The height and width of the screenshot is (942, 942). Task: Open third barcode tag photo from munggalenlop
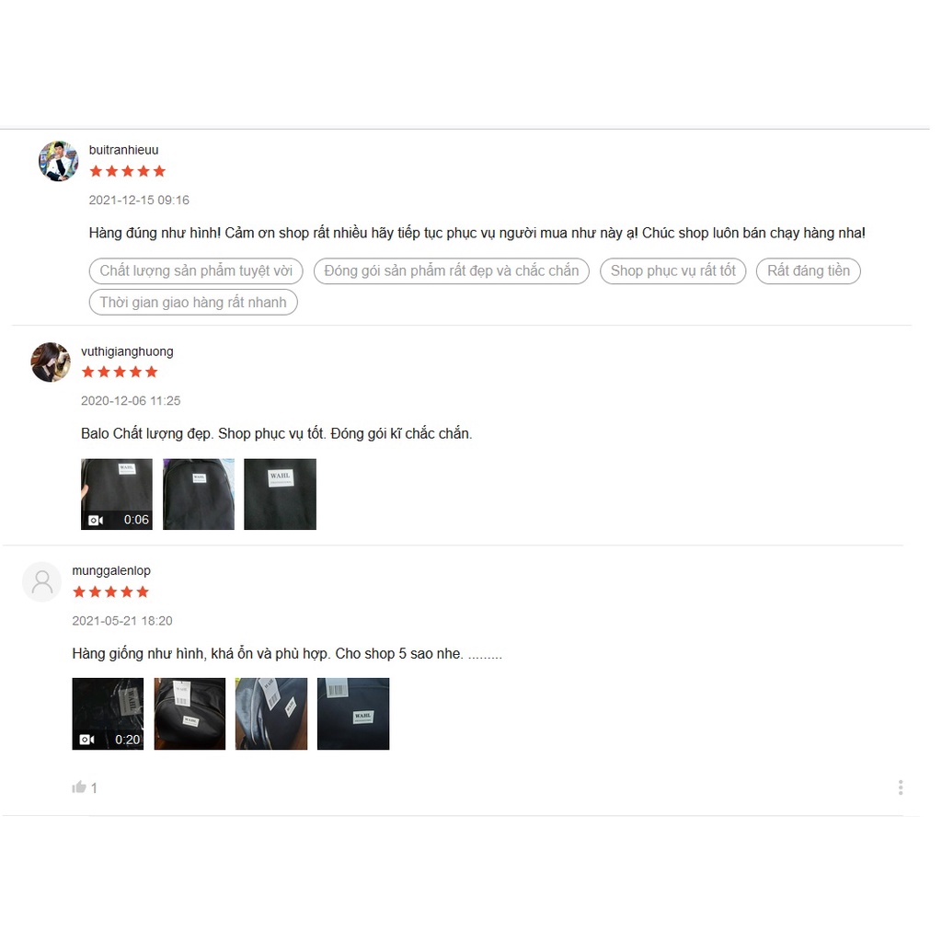point(271,714)
